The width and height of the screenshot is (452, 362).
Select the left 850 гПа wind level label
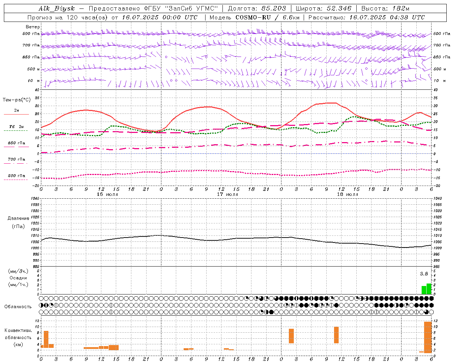click(x=31, y=57)
